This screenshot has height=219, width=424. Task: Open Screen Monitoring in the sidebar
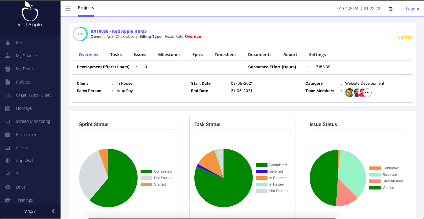pyautogui.click(x=33, y=121)
